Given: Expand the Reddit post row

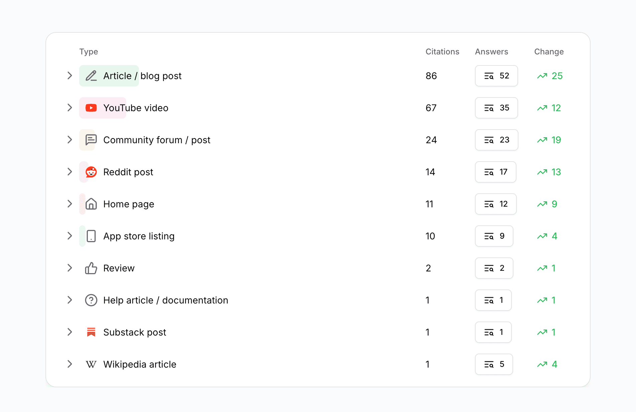Looking at the screenshot, I should tap(69, 172).
